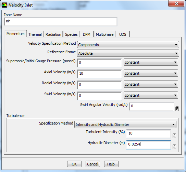Open constant dropdown for Radial-Velocity
The width and height of the screenshot is (186, 172).
(151, 84)
